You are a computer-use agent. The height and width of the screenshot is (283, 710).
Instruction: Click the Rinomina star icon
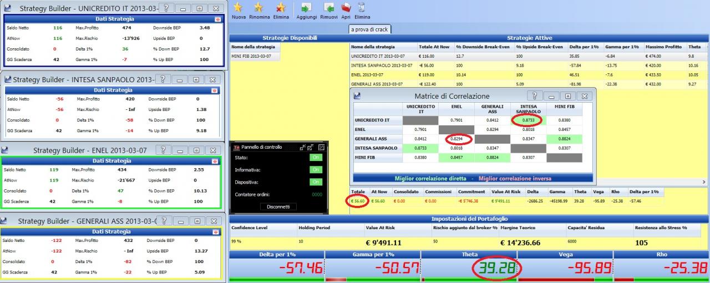coord(258,7)
